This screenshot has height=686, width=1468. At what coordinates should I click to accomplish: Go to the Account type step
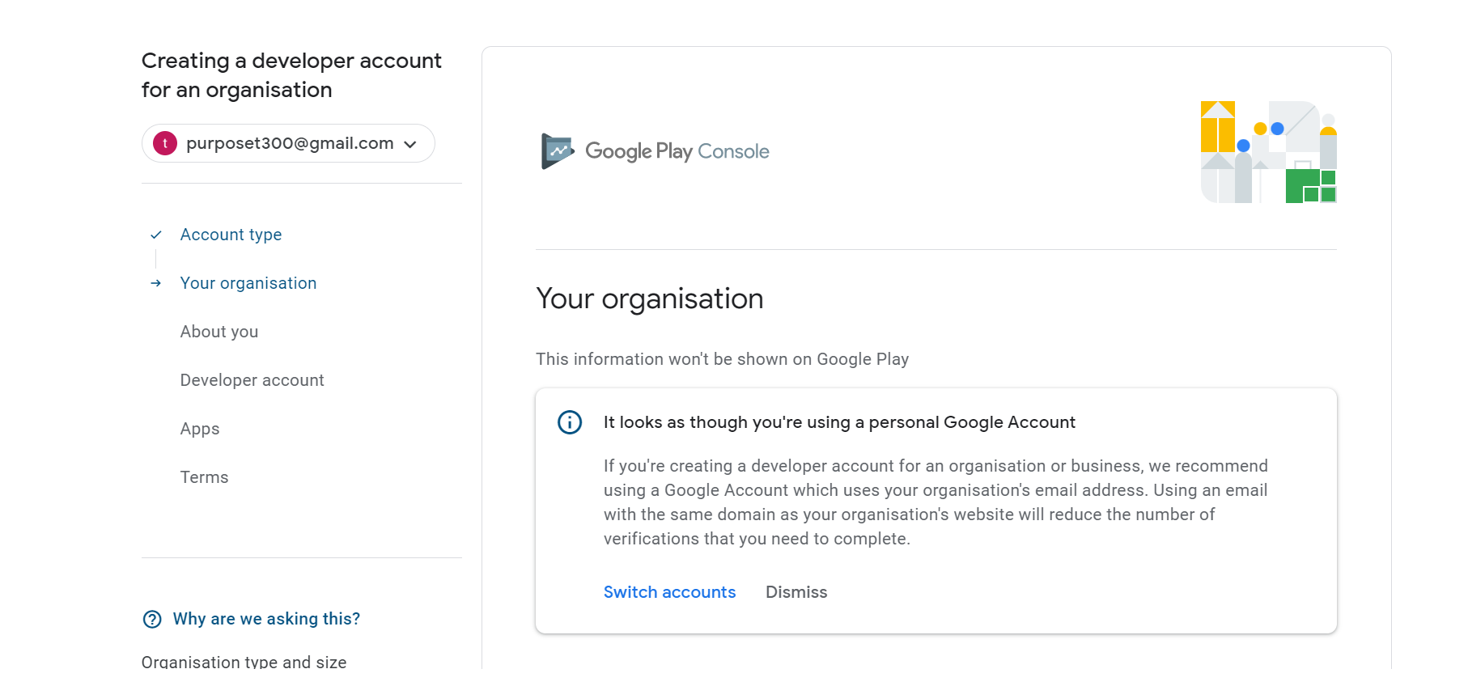[231, 235]
